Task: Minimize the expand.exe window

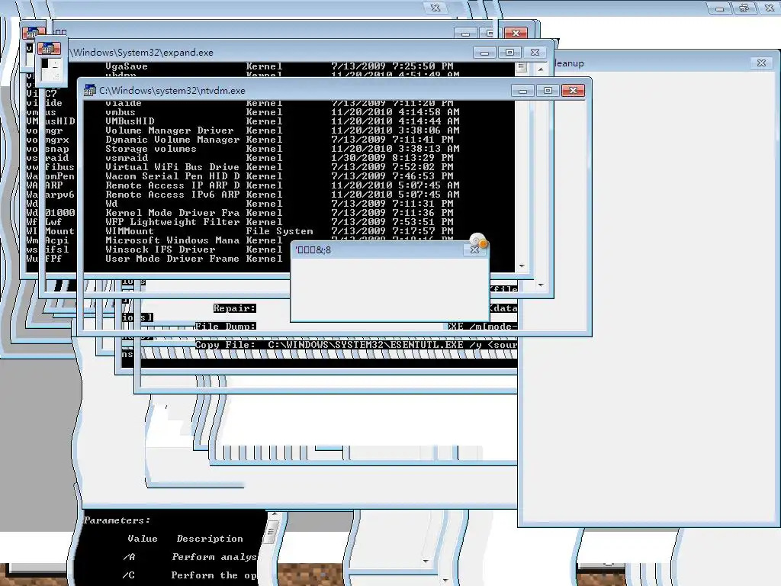Action: click(484, 53)
